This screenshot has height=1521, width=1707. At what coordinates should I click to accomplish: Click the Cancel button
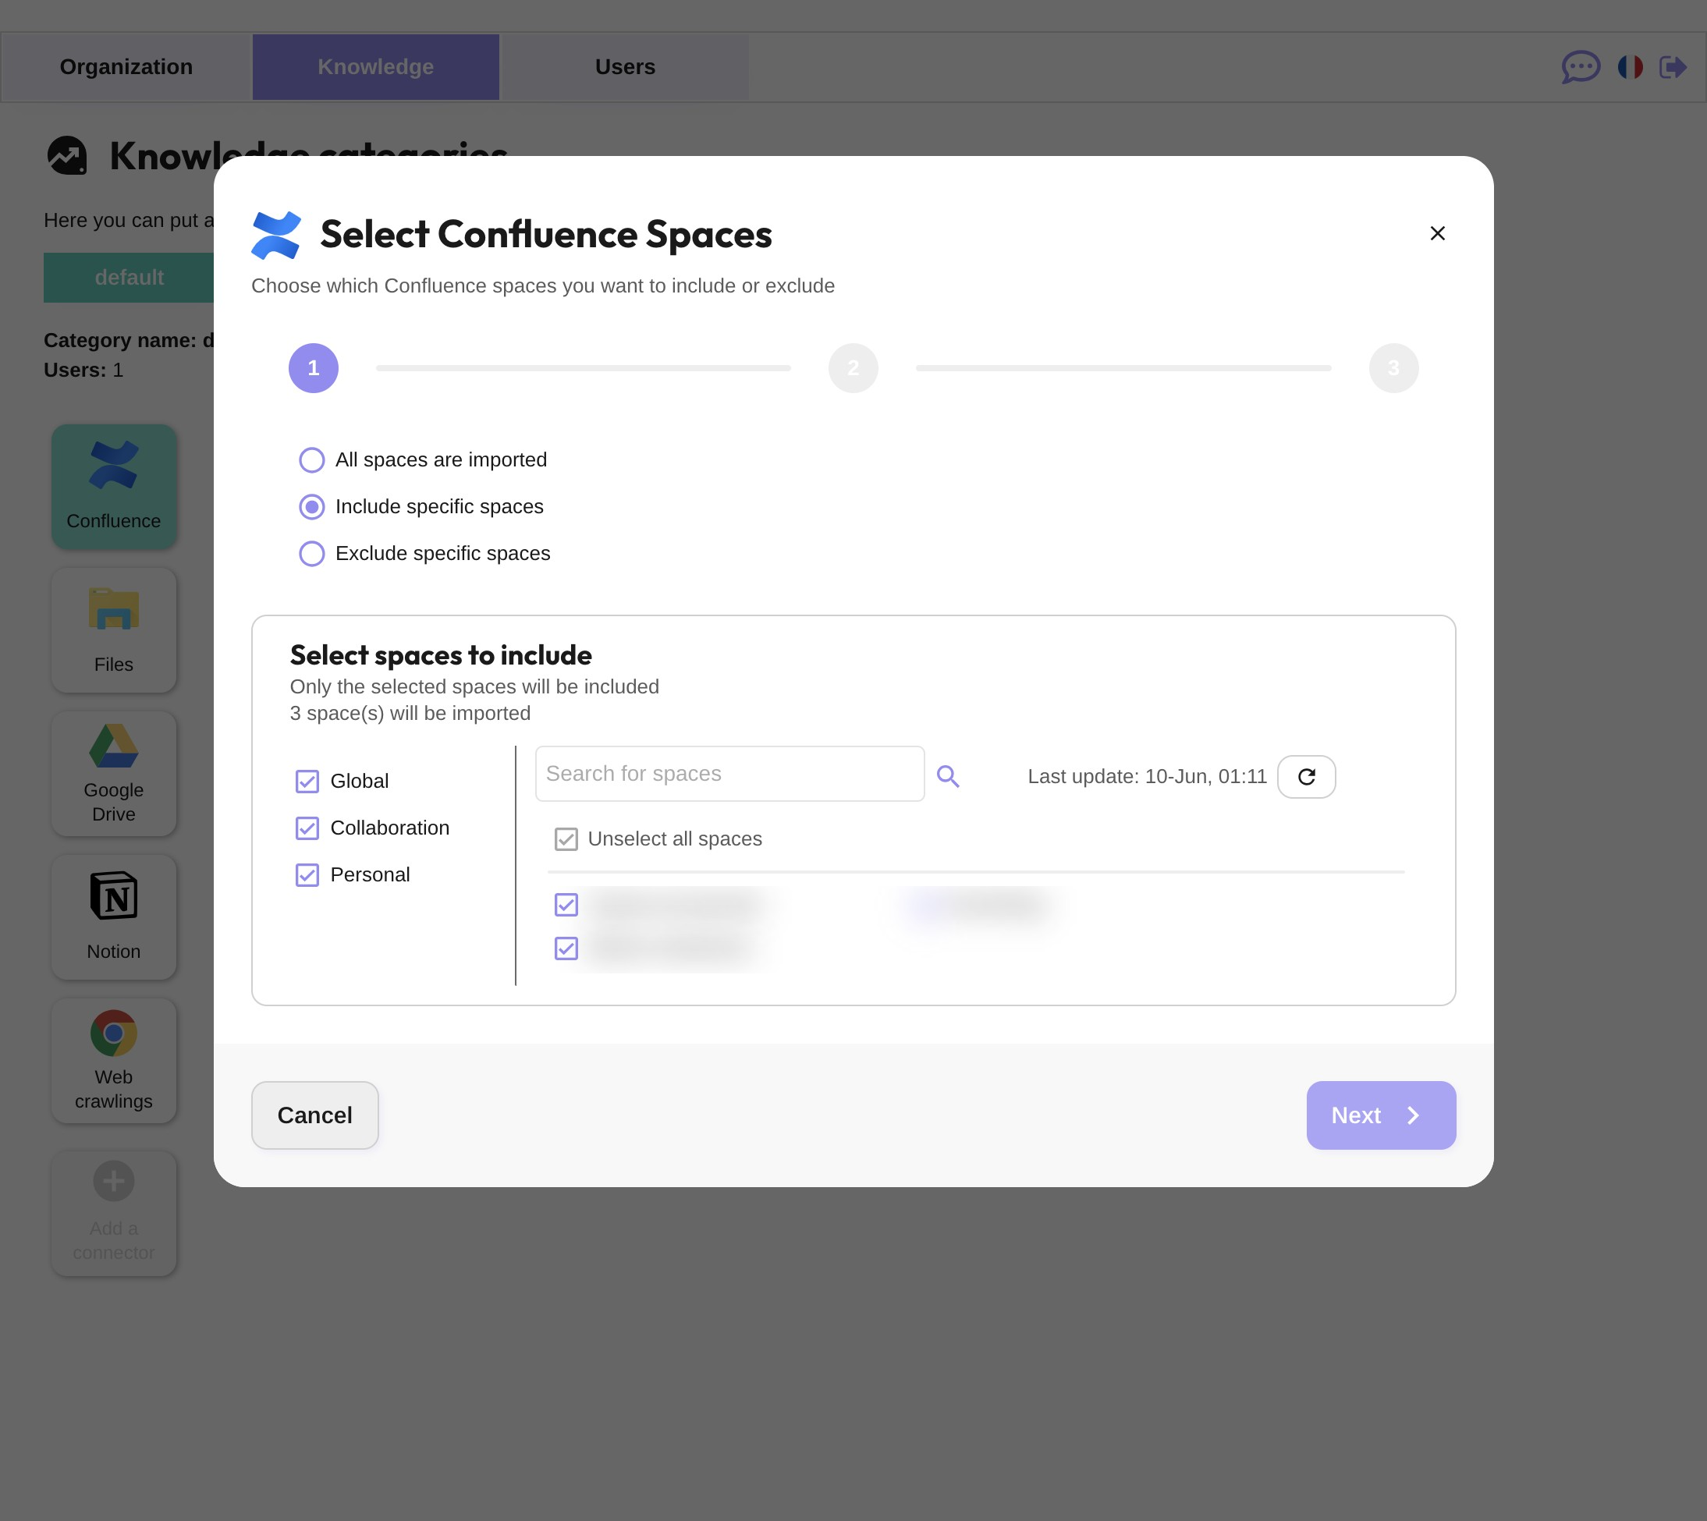[x=314, y=1115]
